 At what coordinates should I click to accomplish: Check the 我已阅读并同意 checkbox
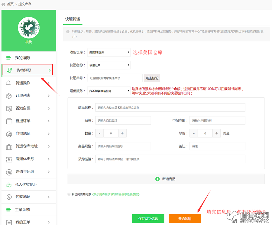click(x=69, y=194)
